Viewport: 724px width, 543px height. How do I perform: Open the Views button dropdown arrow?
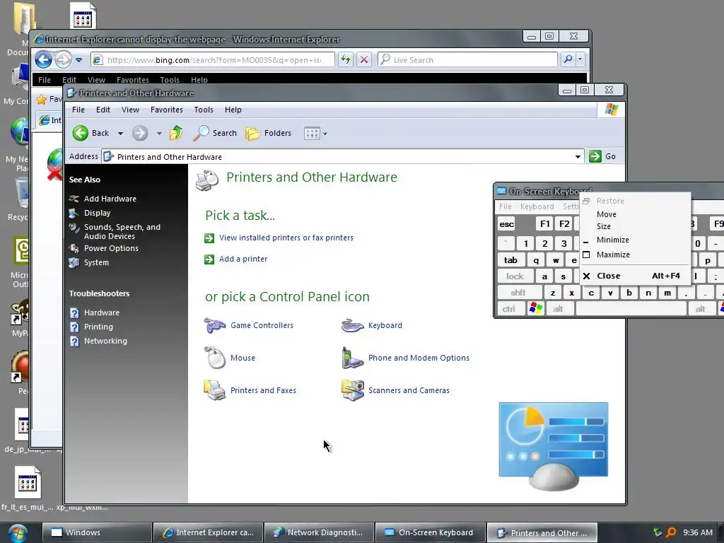325,134
